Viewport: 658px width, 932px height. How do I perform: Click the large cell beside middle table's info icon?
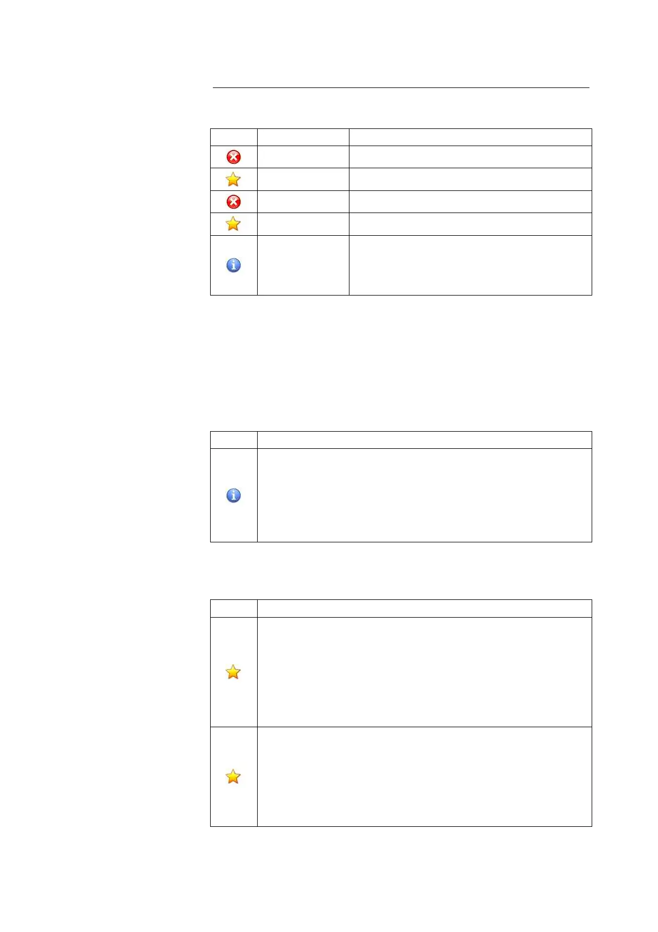pos(424,495)
